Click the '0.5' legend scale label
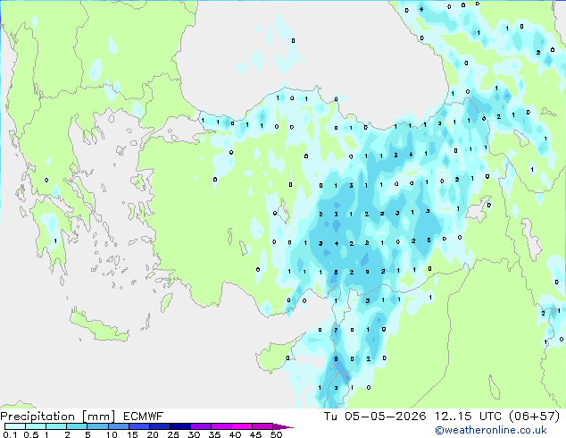This screenshot has height=438, width=566. pyautogui.click(x=31, y=434)
